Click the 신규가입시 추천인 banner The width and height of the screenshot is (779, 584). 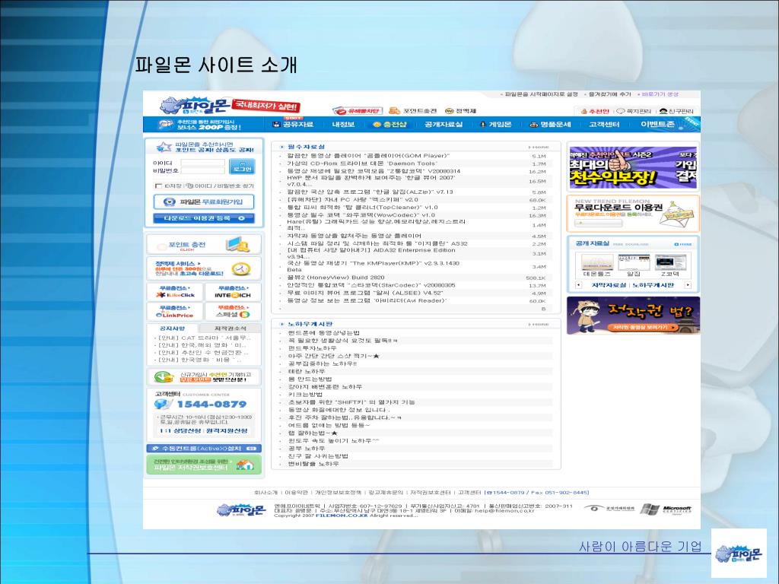pos(204,377)
